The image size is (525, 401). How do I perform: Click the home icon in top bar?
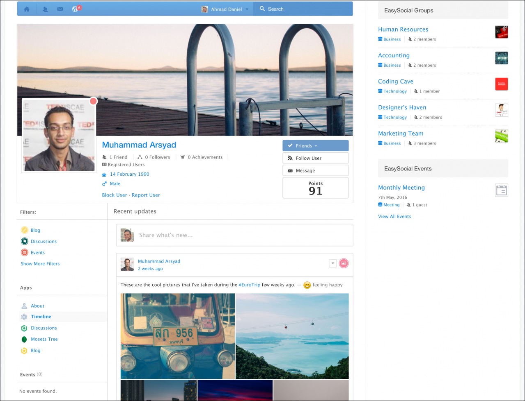click(x=27, y=9)
